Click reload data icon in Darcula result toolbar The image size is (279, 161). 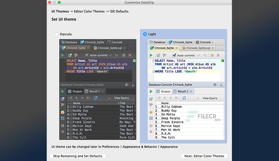click(96, 98)
